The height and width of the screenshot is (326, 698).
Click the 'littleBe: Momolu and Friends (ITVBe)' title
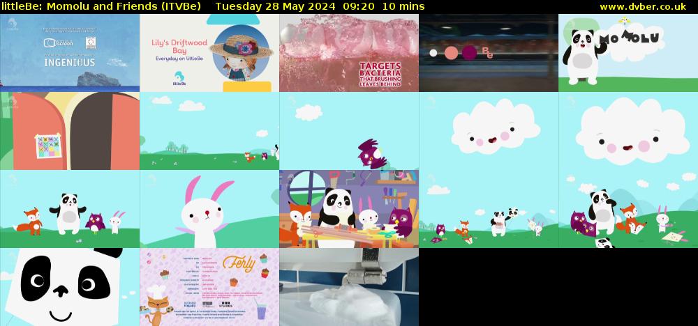tap(101, 7)
